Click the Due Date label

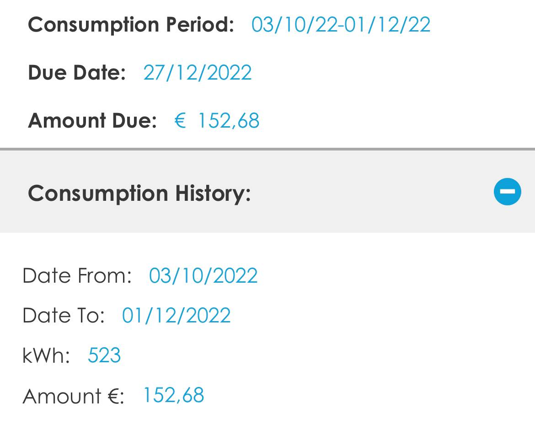click(76, 73)
